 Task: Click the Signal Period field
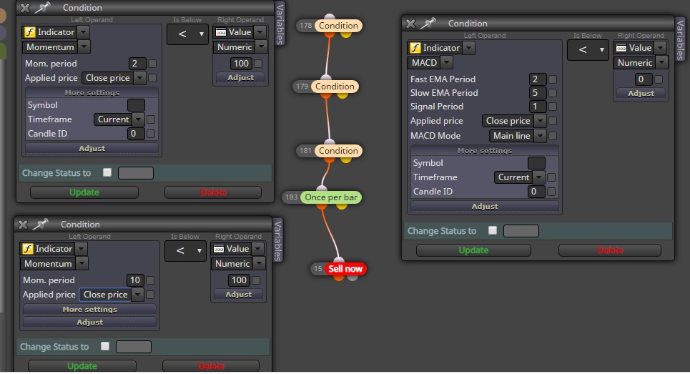click(538, 107)
